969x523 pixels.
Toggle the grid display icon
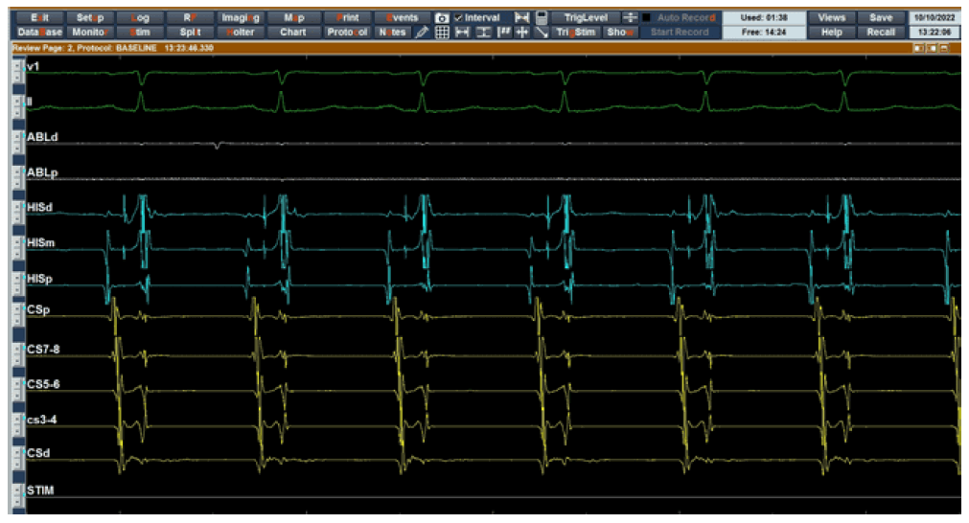point(442,33)
